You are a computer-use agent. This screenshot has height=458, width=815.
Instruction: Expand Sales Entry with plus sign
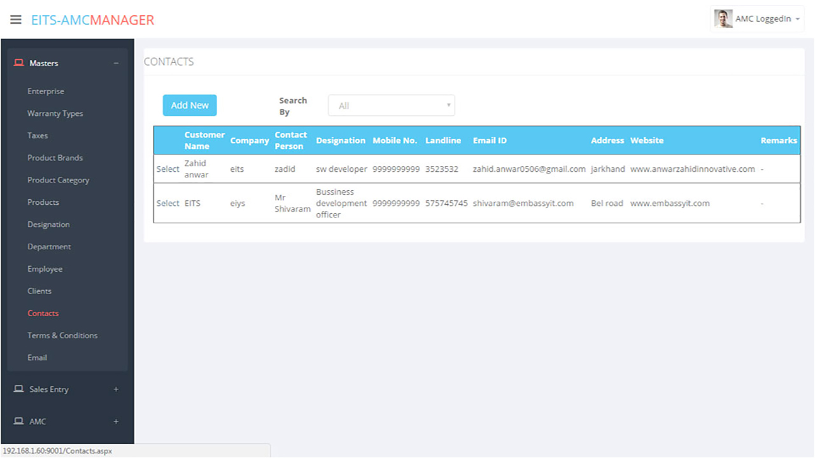116,389
